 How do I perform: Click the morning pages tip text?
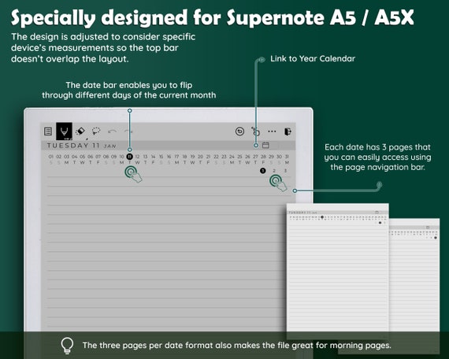(237, 346)
